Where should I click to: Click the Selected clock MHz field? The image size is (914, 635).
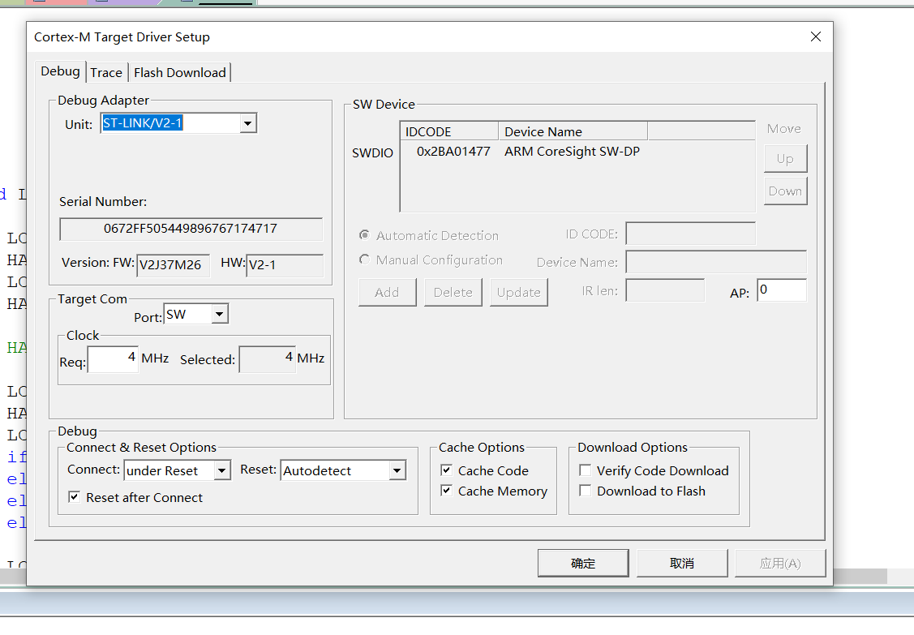(267, 359)
